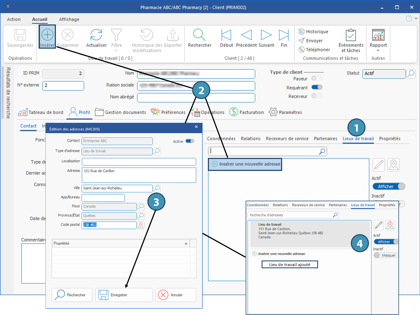Click into the Localisation text field
This screenshot has height=315, width=420.
pyautogui.click(x=139, y=162)
